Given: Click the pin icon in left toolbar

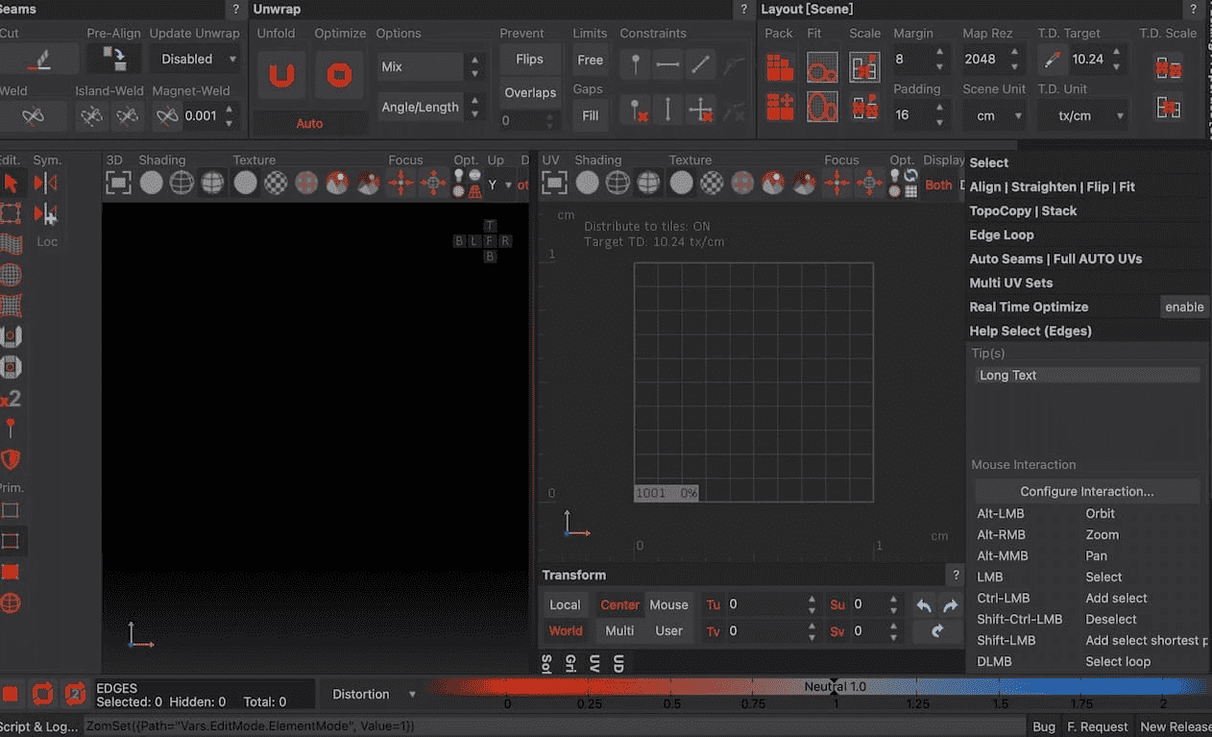Looking at the screenshot, I should click(x=10, y=429).
